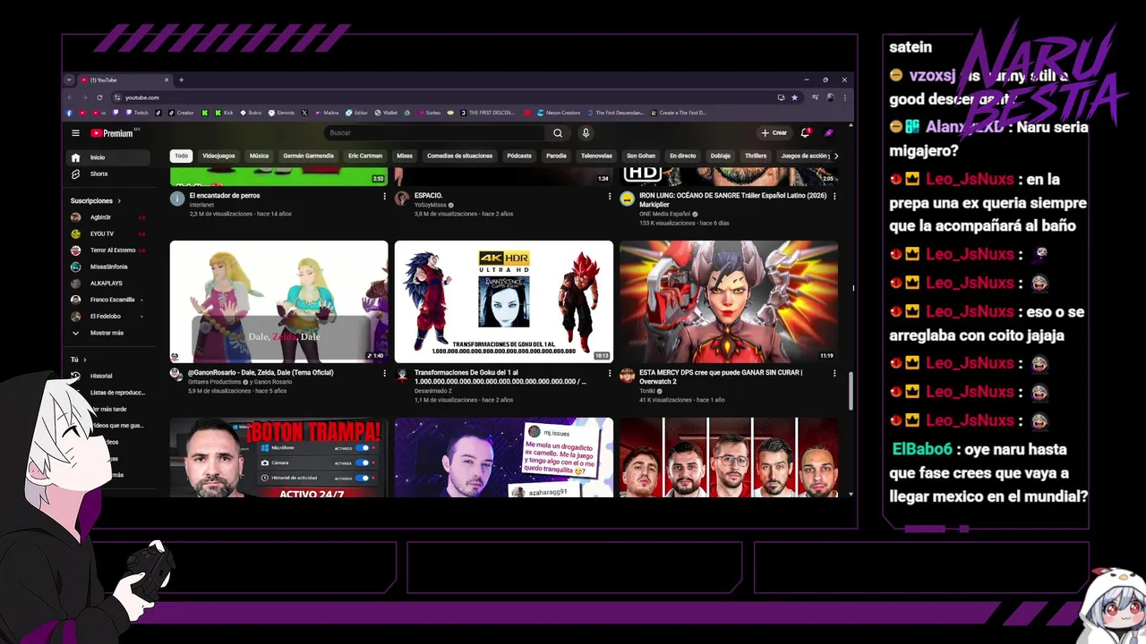
Task: Play the Dale, Zelda, Dale thumbnail
Action: (279, 301)
